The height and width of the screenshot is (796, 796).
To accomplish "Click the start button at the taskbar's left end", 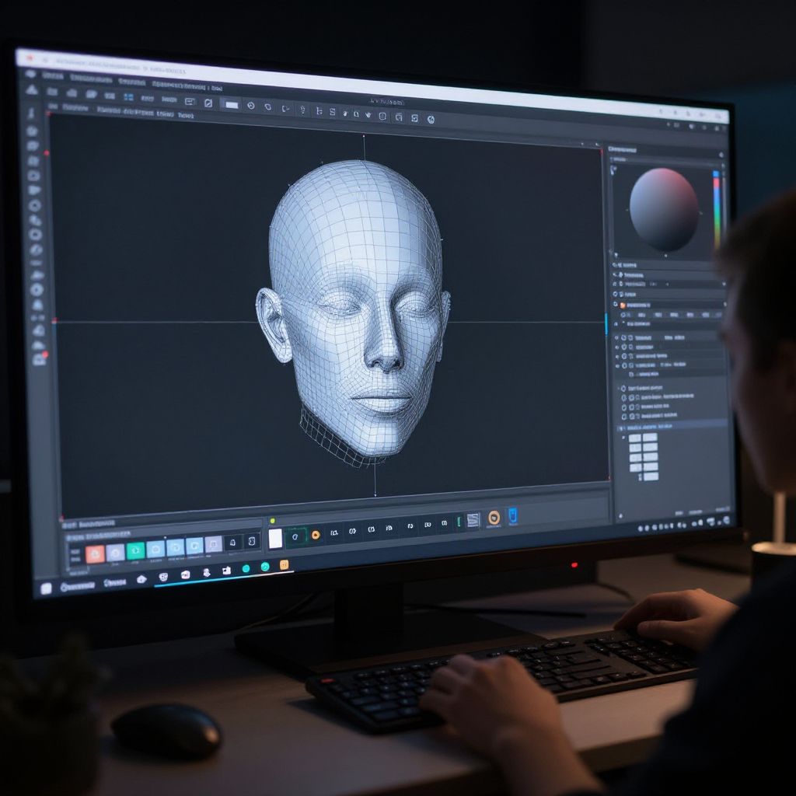I will (46, 588).
